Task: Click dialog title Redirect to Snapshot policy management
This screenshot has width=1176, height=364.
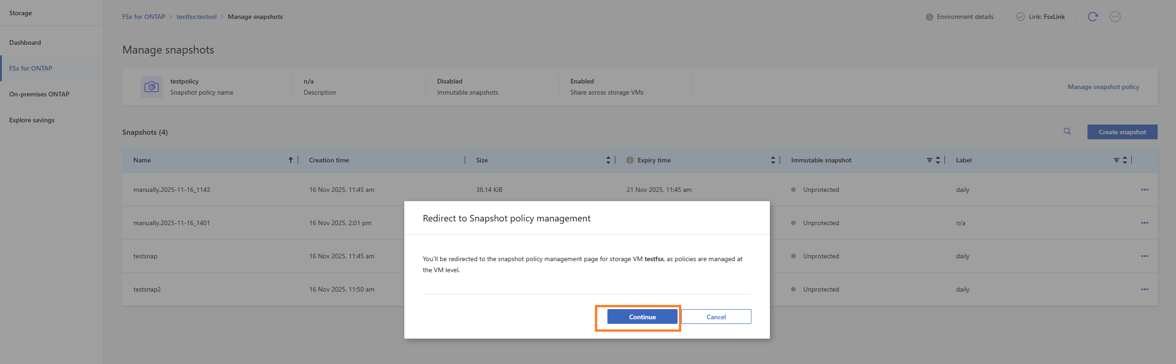Action: click(x=506, y=218)
